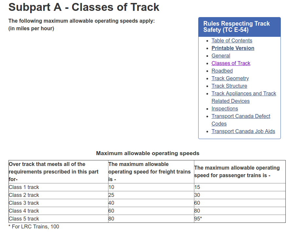
Task: Click the Printable Version link
Action: coord(233,48)
